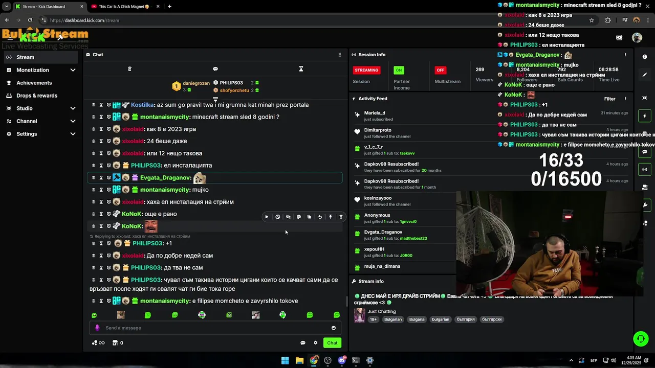This screenshot has height=368, width=655.
Task: Click the 18+ stream tag
Action: tap(374, 319)
